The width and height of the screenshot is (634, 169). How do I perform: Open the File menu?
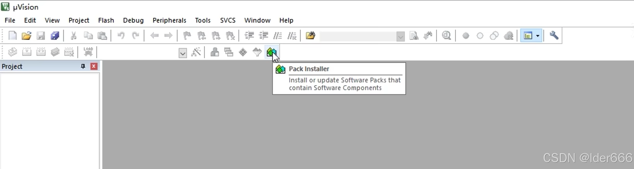click(10, 20)
